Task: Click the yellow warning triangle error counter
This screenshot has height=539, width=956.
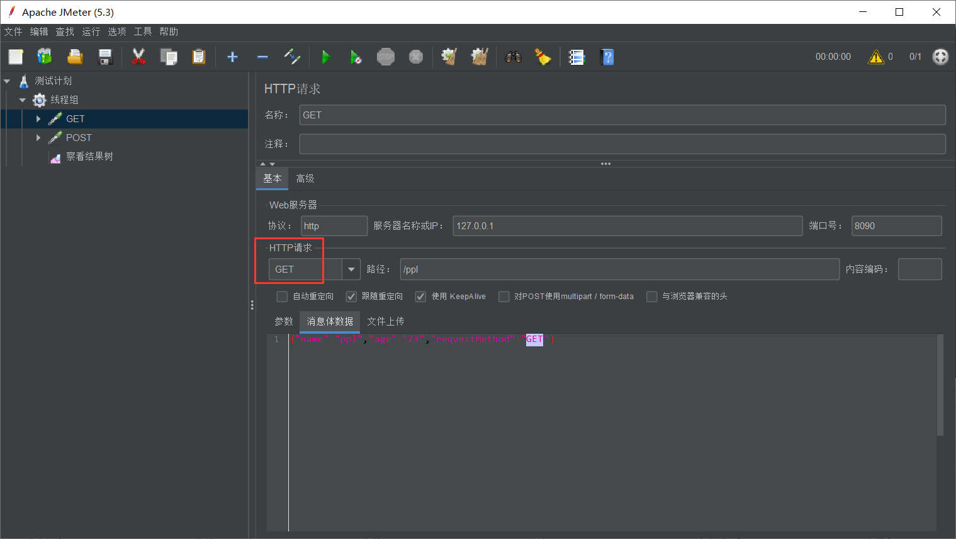Action: 876,57
